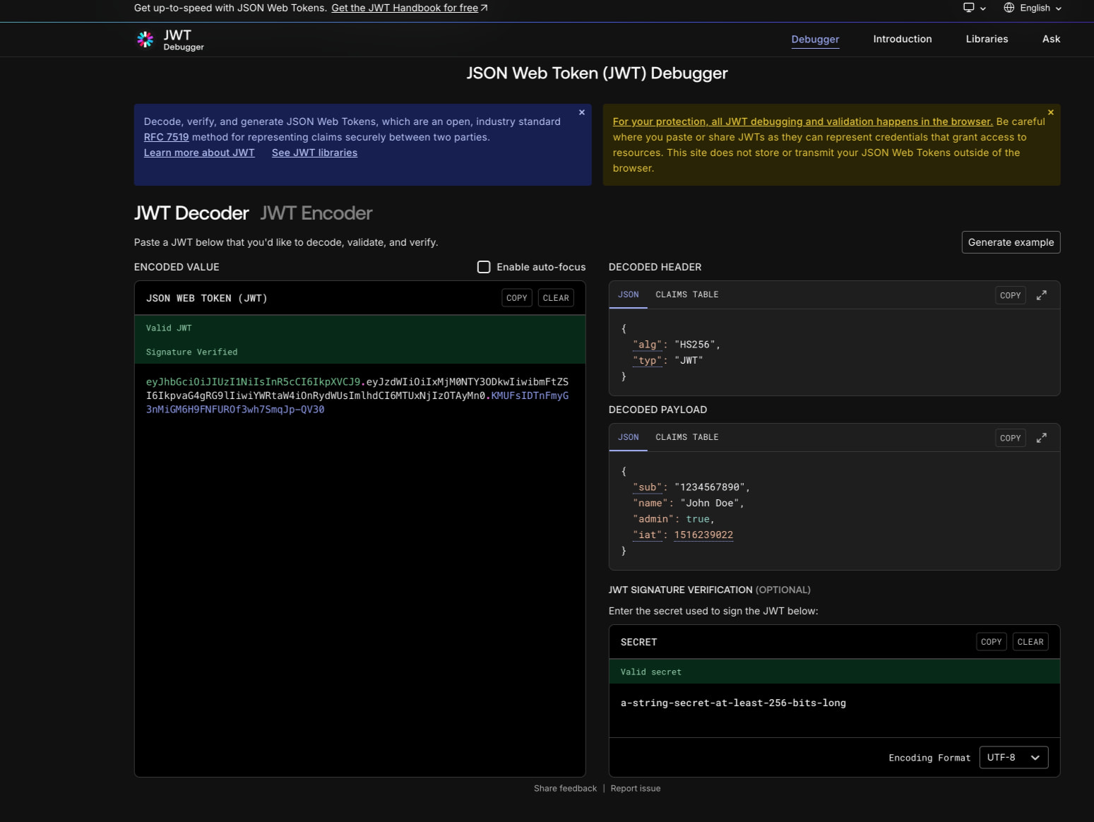This screenshot has height=822, width=1094.
Task: Copy the decoded payload JSON
Action: [x=1010, y=438]
